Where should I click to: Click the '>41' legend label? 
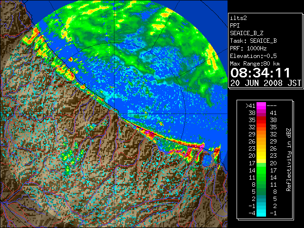[x=250, y=105]
